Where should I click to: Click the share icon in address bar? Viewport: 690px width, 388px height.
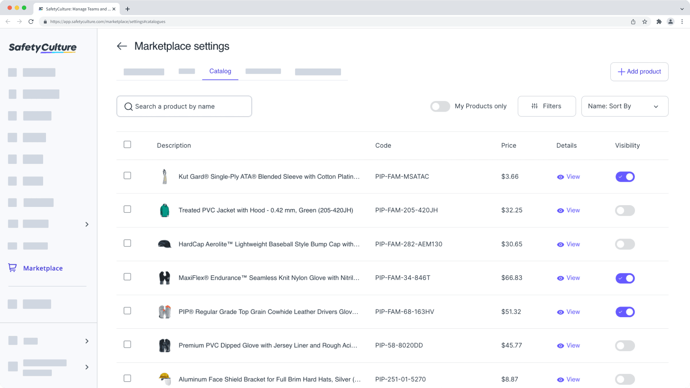tap(633, 22)
